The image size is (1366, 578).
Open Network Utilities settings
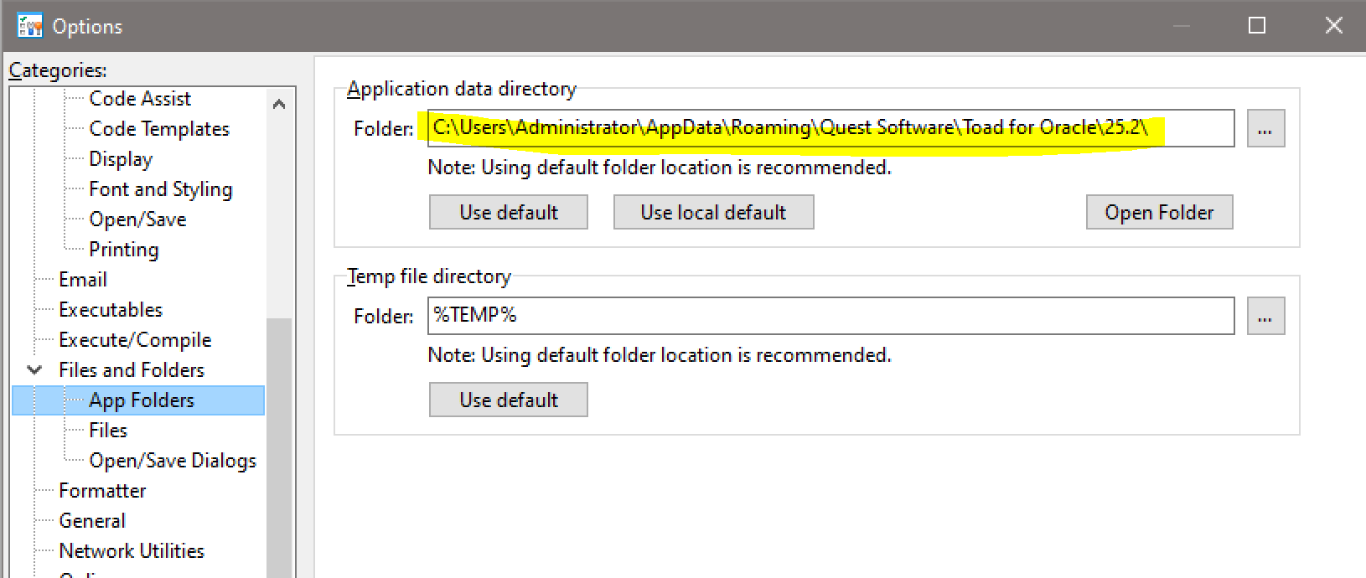[132, 550]
